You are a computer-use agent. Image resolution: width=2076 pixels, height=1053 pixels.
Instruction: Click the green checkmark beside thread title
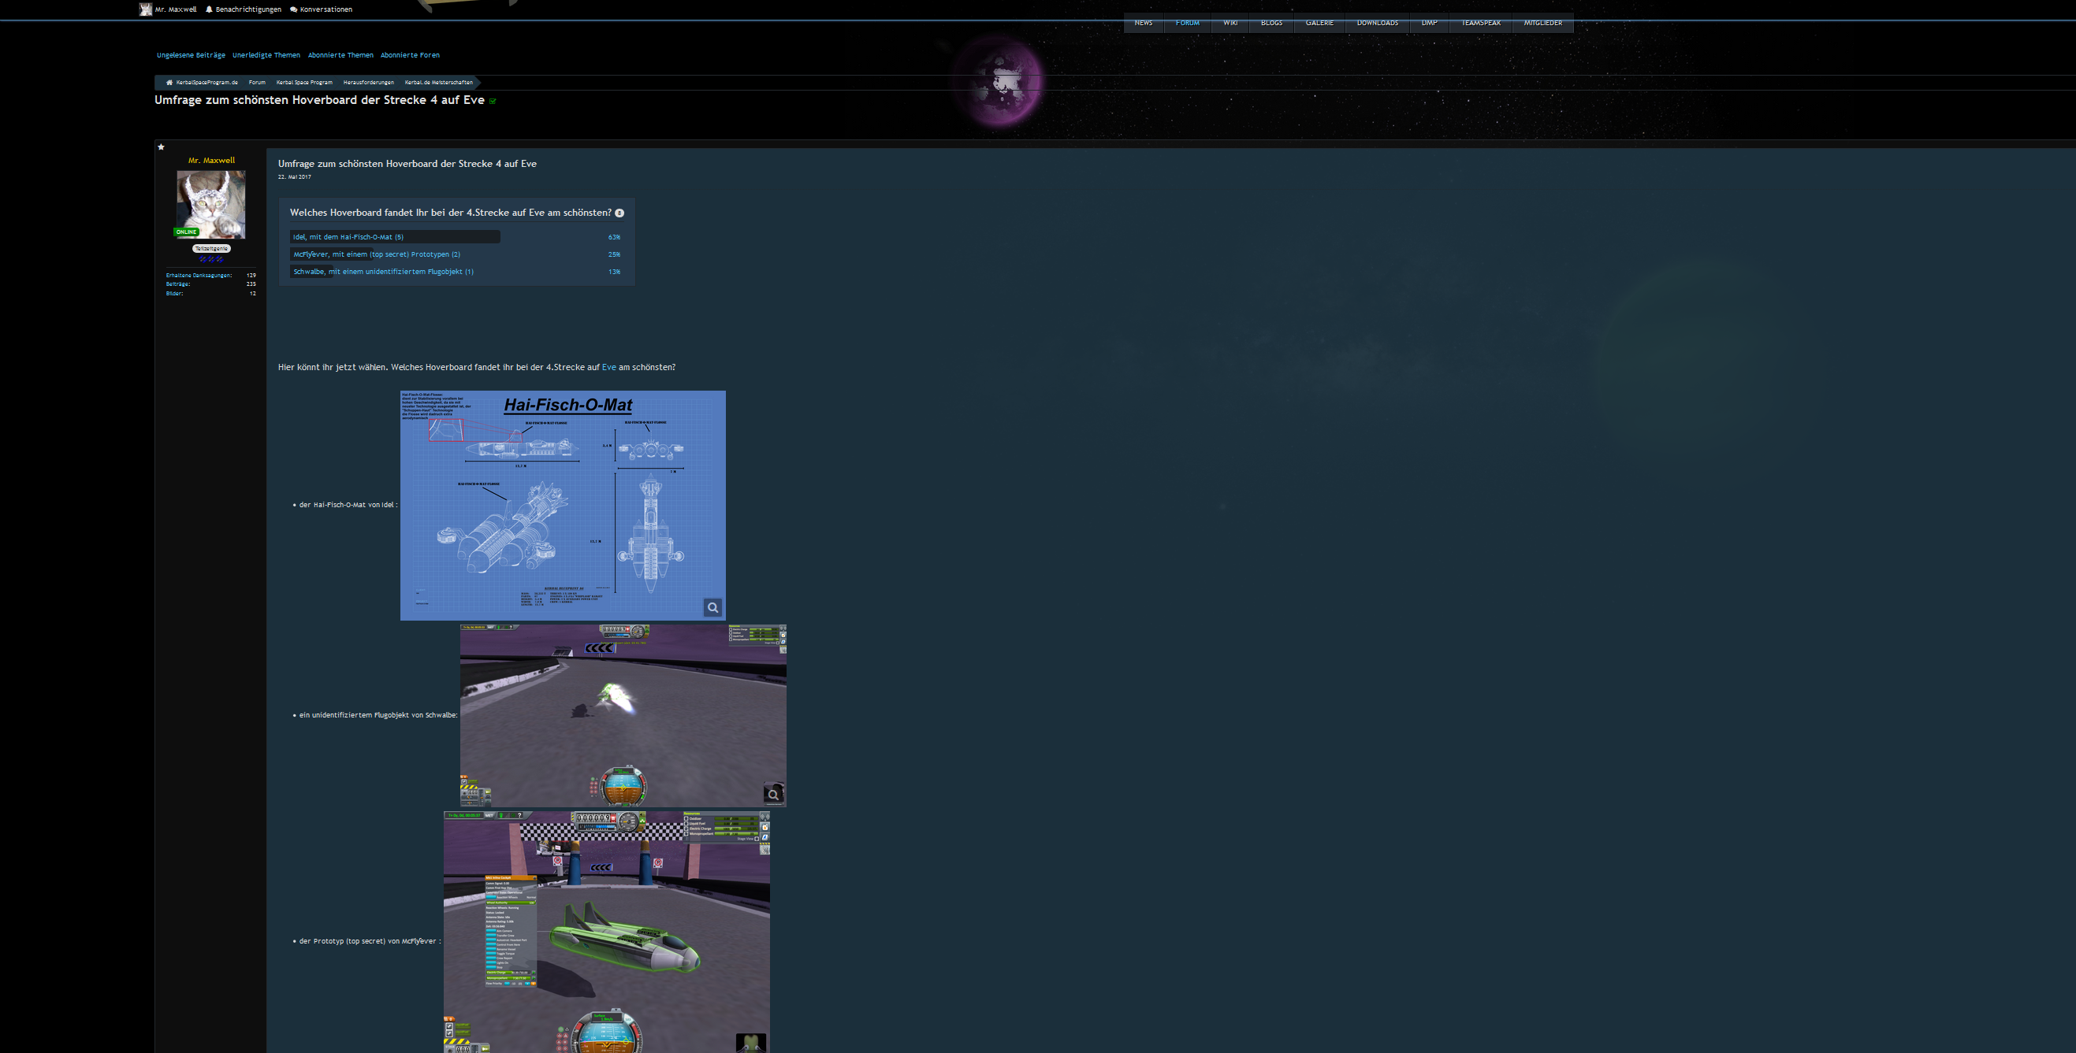click(493, 102)
